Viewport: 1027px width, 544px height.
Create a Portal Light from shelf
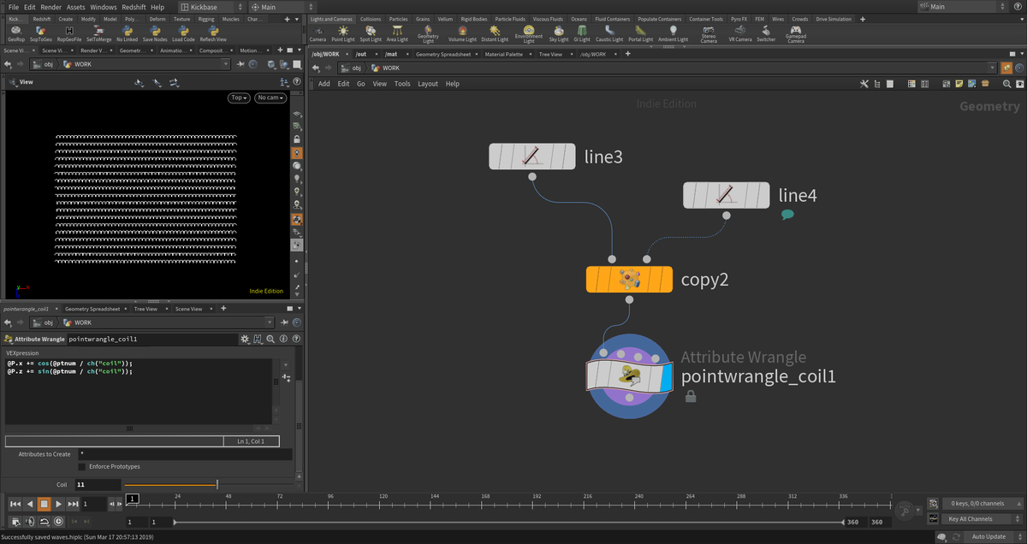[x=640, y=33]
